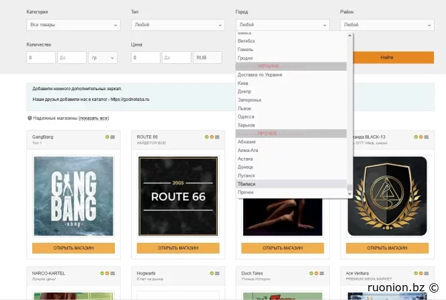Click the orange badge icon on Duck Tales card

(317, 274)
